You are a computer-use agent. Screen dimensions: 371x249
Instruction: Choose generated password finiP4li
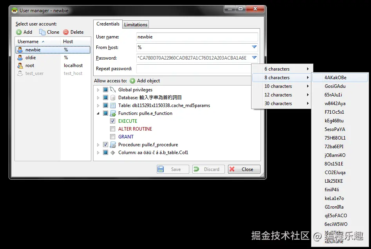click(x=340, y=190)
